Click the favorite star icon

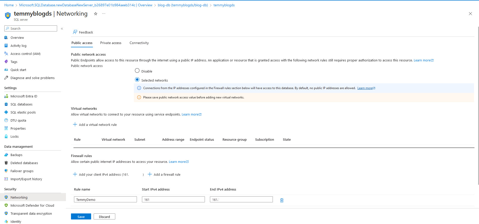click(x=96, y=14)
